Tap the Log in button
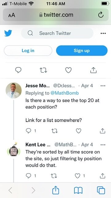Image resolution: width=111 pixels, height=198 pixels. [28, 50]
